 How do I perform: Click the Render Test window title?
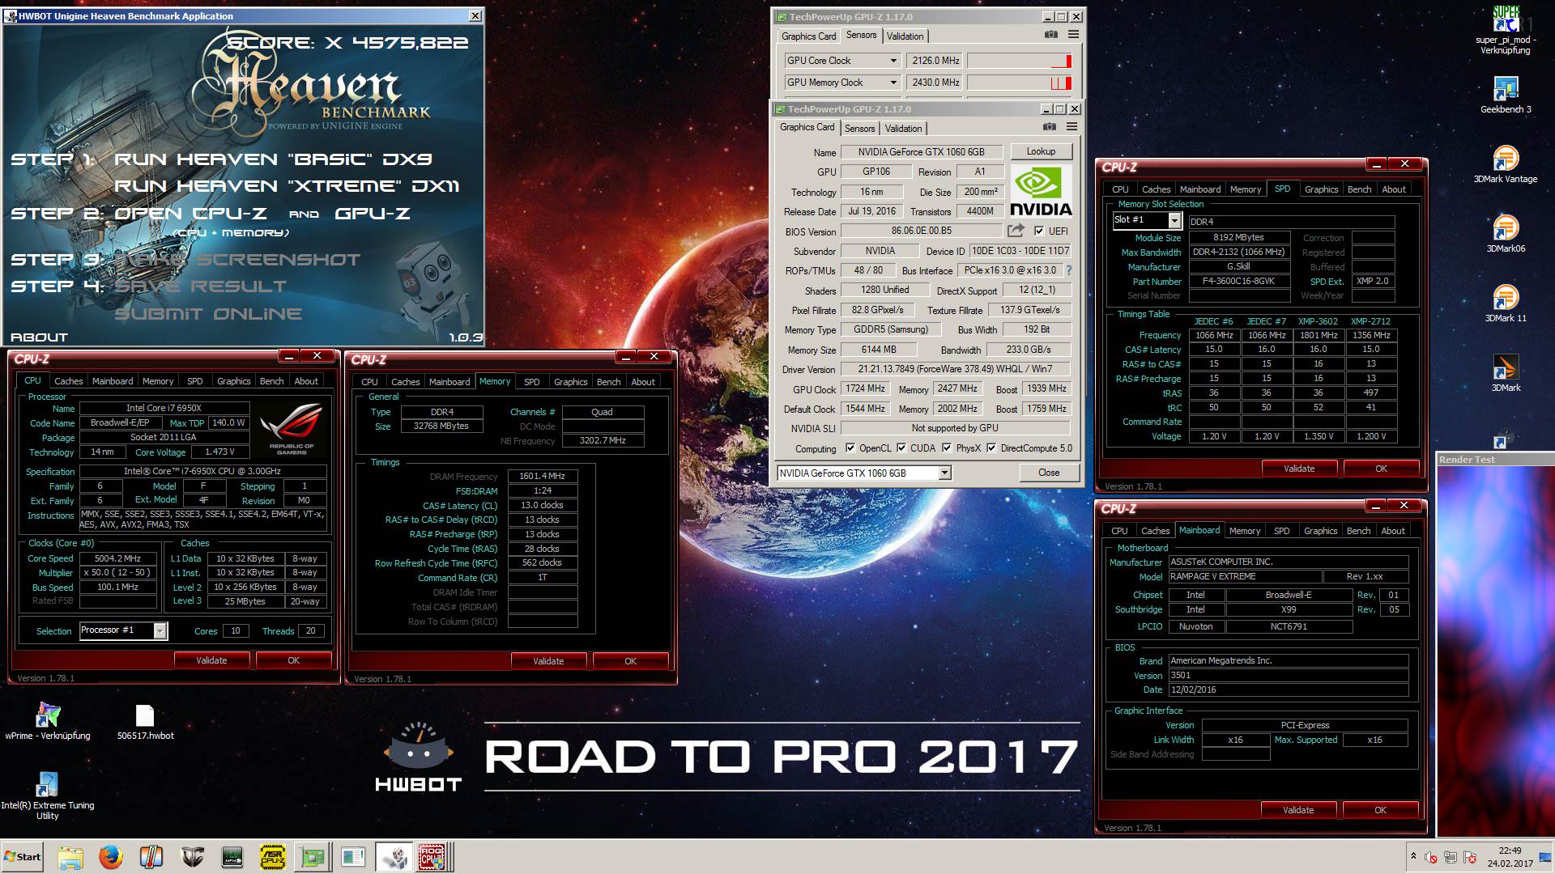1467,460
